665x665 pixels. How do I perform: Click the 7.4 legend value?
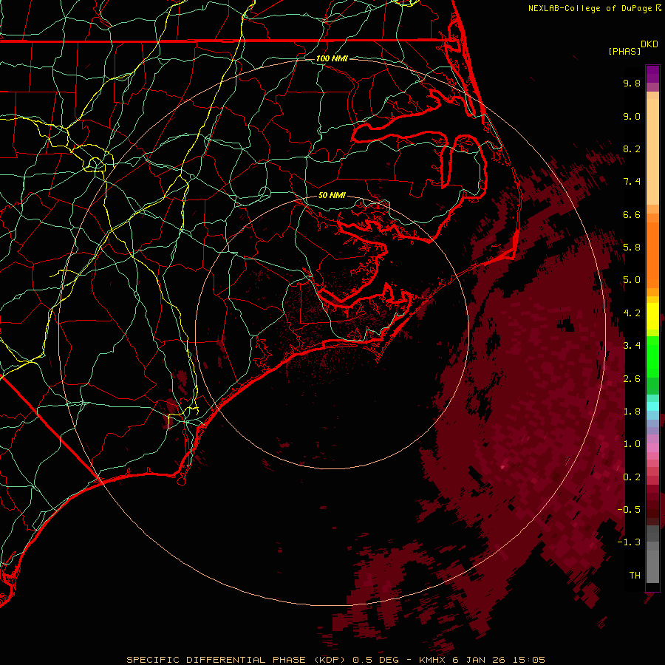click(632, 182)
